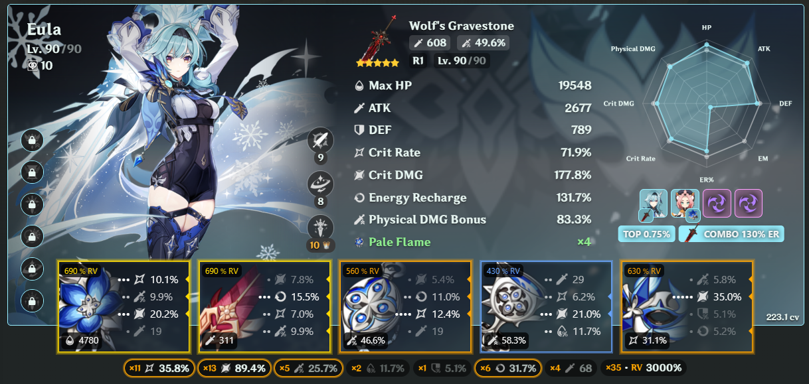Image resolution: width=809 pixels, height=384 pixels.
Task: Click the COMBO 130% ER button
Action: (x=731, y=234)
